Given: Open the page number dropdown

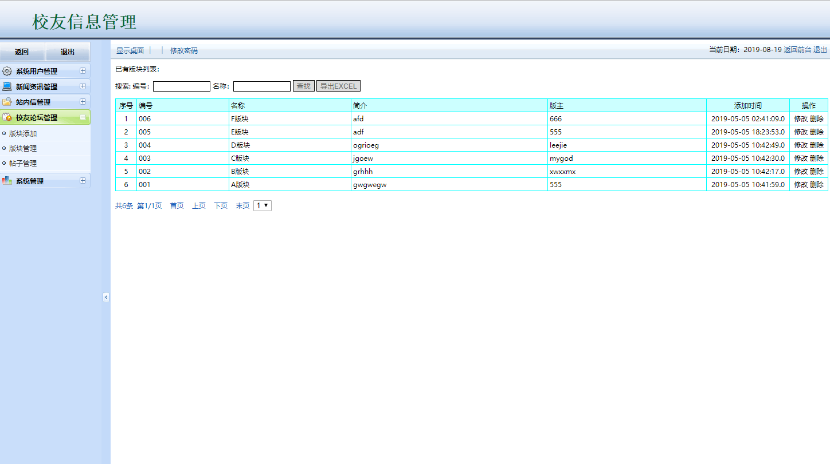Looking at the screenshot, I should 263,205.
